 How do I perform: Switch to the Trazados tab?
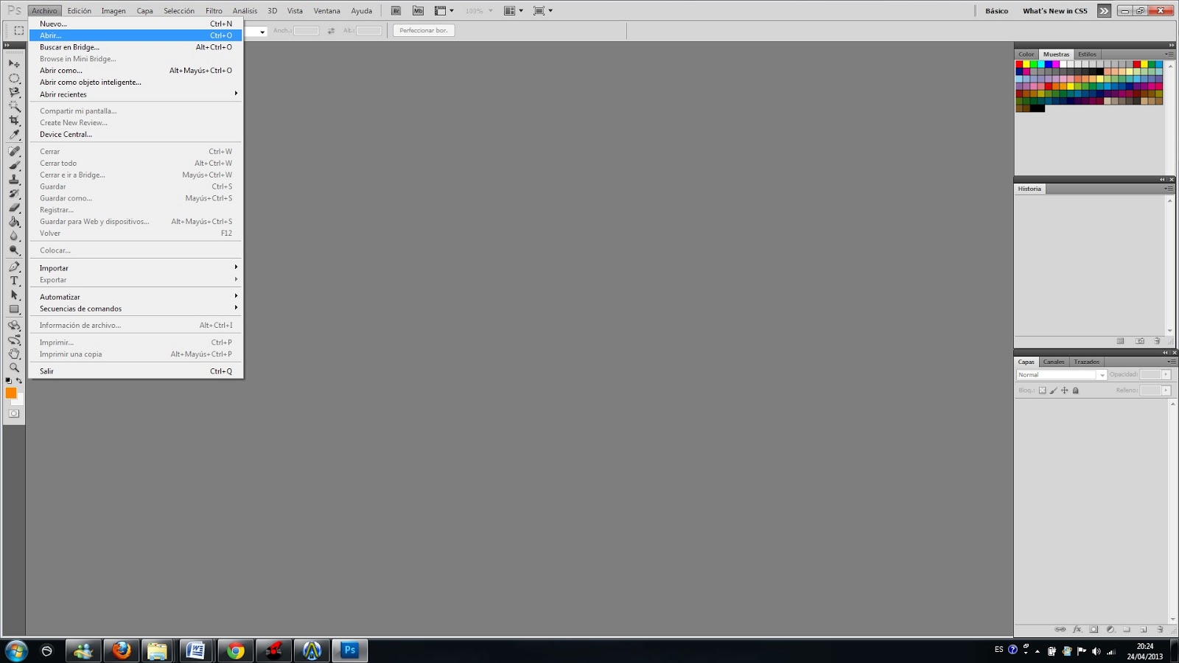coord(1086,362)
